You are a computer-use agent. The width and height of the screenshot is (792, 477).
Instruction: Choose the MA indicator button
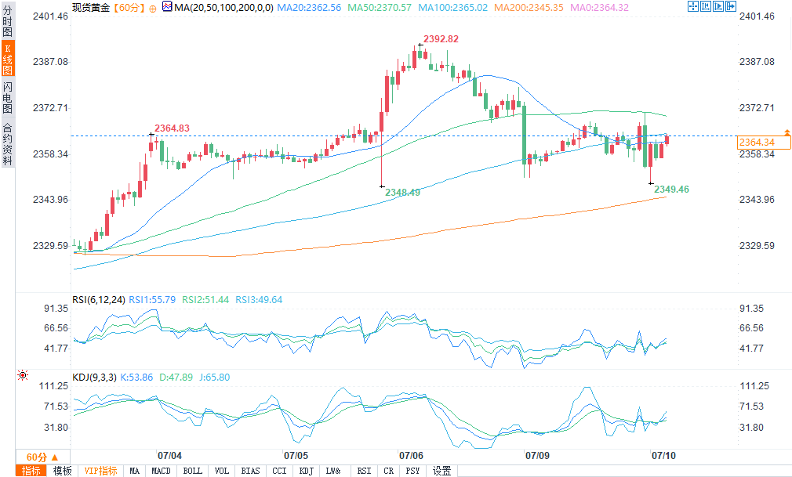tap(134, 471)
